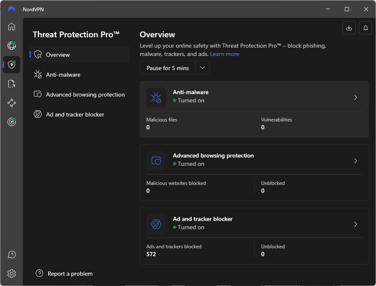Image resolution: width=376 pixels, height=286 pixels.
Task: Open the Home icon in left sidebar
Action: 12,27
